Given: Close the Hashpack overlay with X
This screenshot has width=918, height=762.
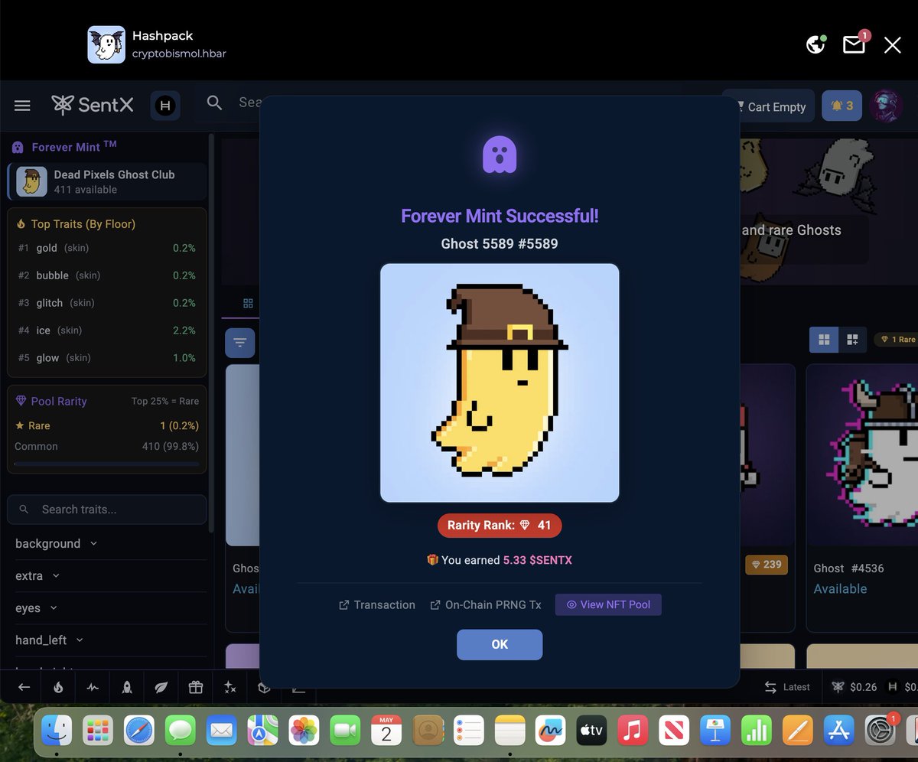Looking at the screenshot, I should 893,45.
